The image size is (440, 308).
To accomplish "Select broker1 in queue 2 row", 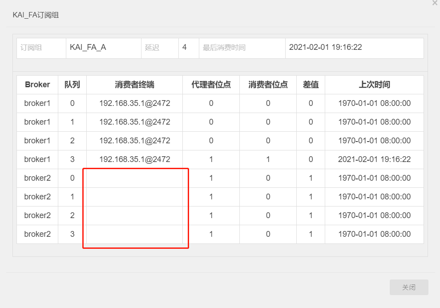I will [37, 141].
